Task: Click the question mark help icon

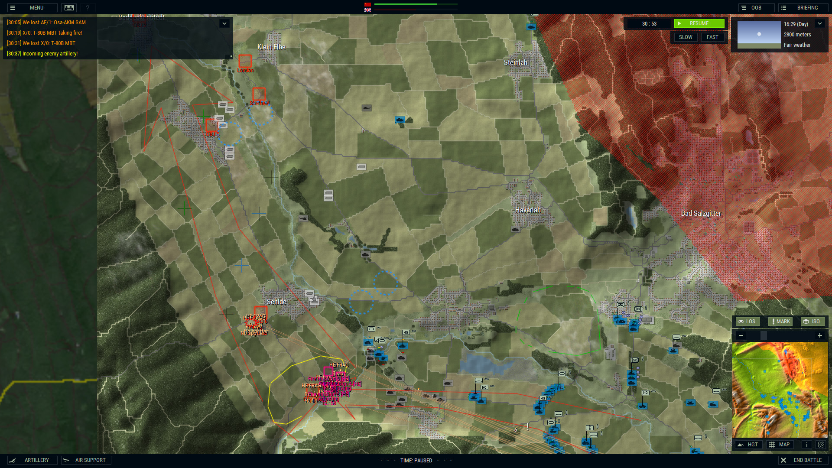Action: point(88,8)
